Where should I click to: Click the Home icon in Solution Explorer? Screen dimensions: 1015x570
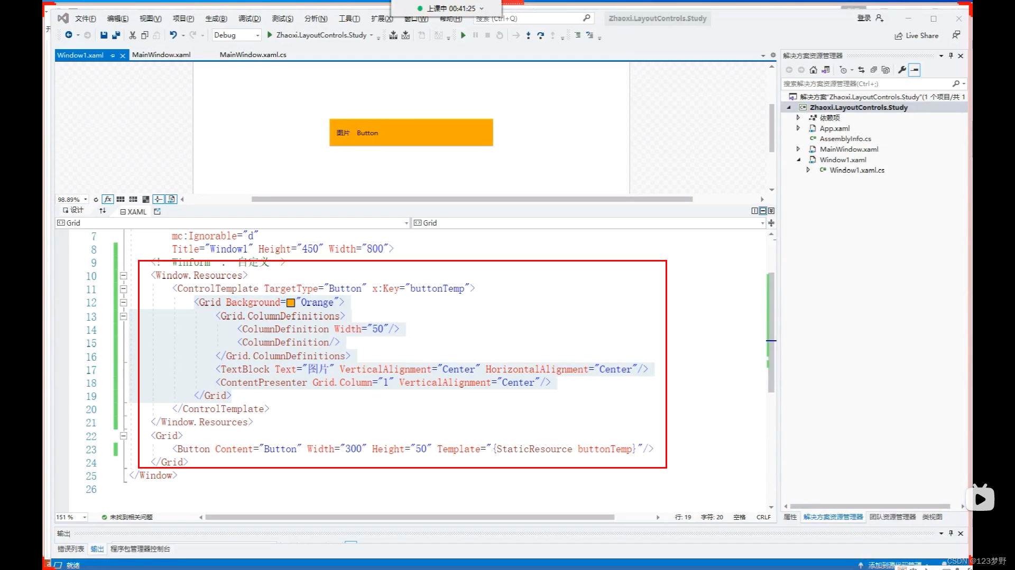[813, 70]
